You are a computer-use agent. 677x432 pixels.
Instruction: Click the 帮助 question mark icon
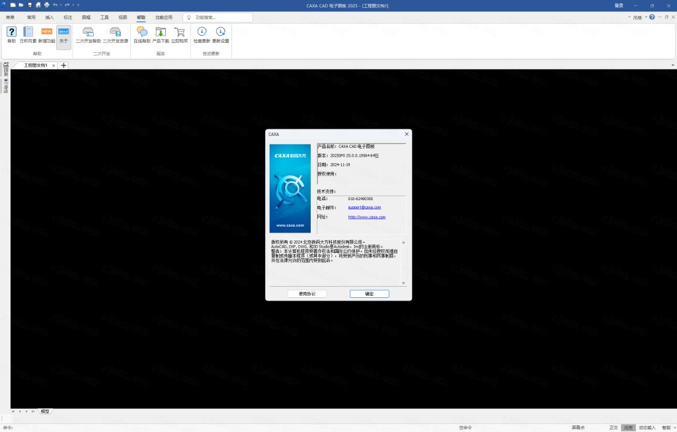11,32
